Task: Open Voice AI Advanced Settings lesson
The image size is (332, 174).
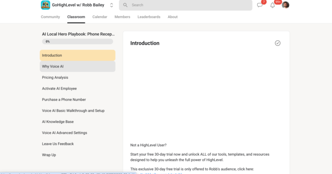Action: click(x=77, y=133)
